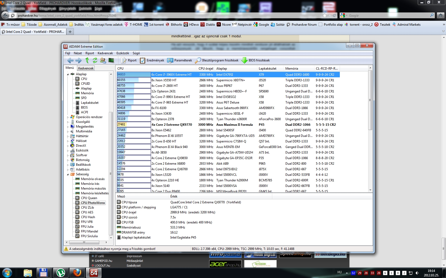Open the Tv műsor bookmark
Image resolution: width=446 pixels, height=278 pixels.
point(11,25)
